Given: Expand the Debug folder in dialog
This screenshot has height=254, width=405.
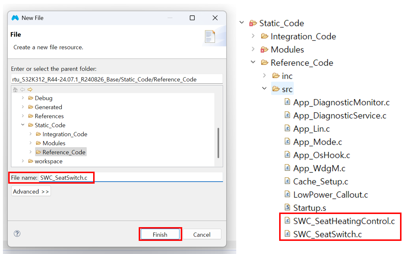Looking at the screenshot, I should tap(23, 98).
